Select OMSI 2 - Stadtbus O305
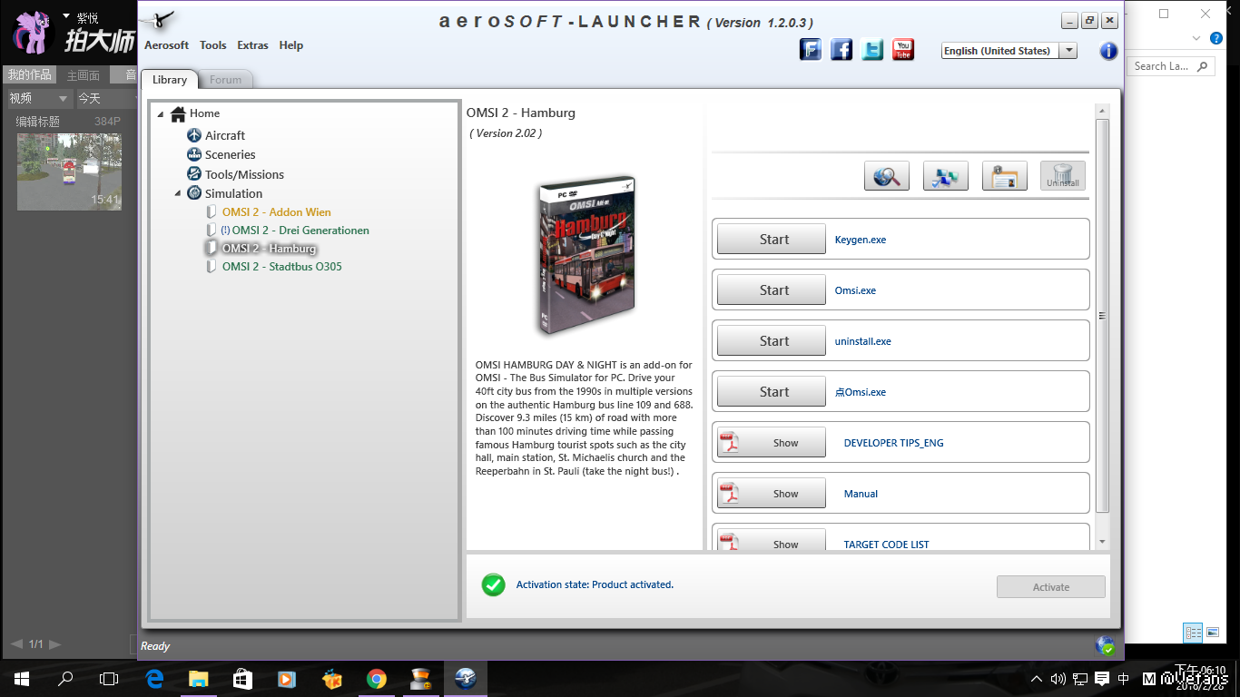Viewport: 1240px width, 697px height. click(282, 267)
